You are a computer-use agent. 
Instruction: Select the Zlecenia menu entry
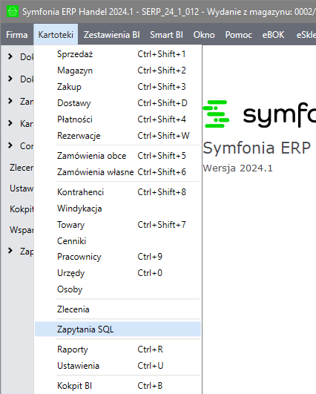point(117,309)
